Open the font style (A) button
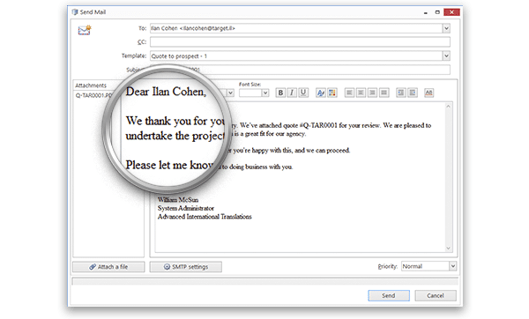 click(x=321, y=93)
